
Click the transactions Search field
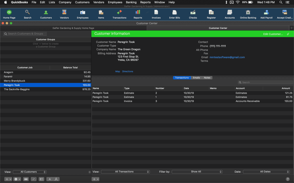click(x=265, y=82)
